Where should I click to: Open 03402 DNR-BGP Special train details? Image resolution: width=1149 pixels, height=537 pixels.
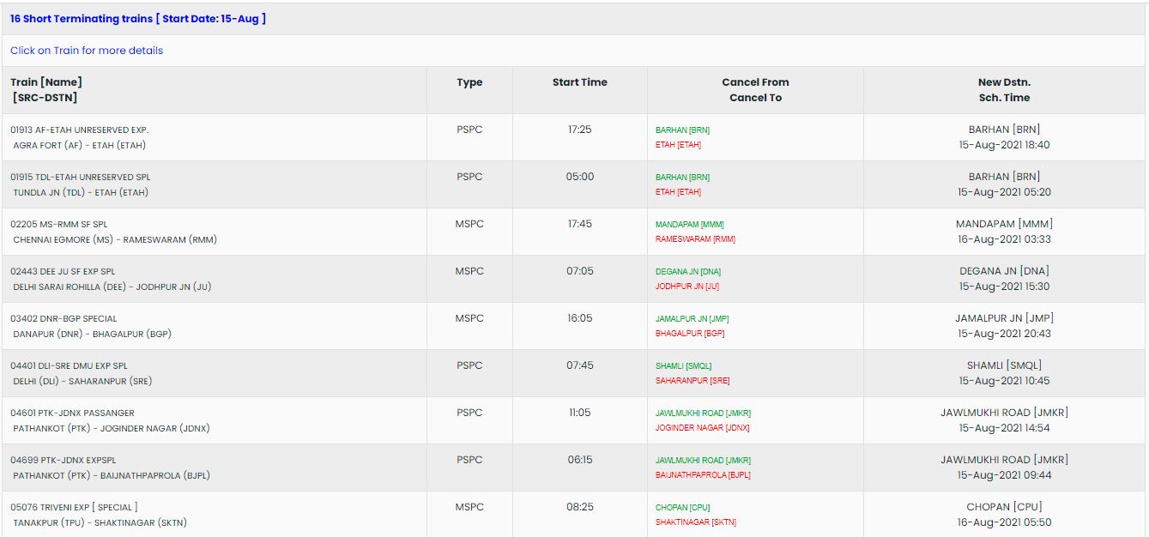tap(63, 319)
